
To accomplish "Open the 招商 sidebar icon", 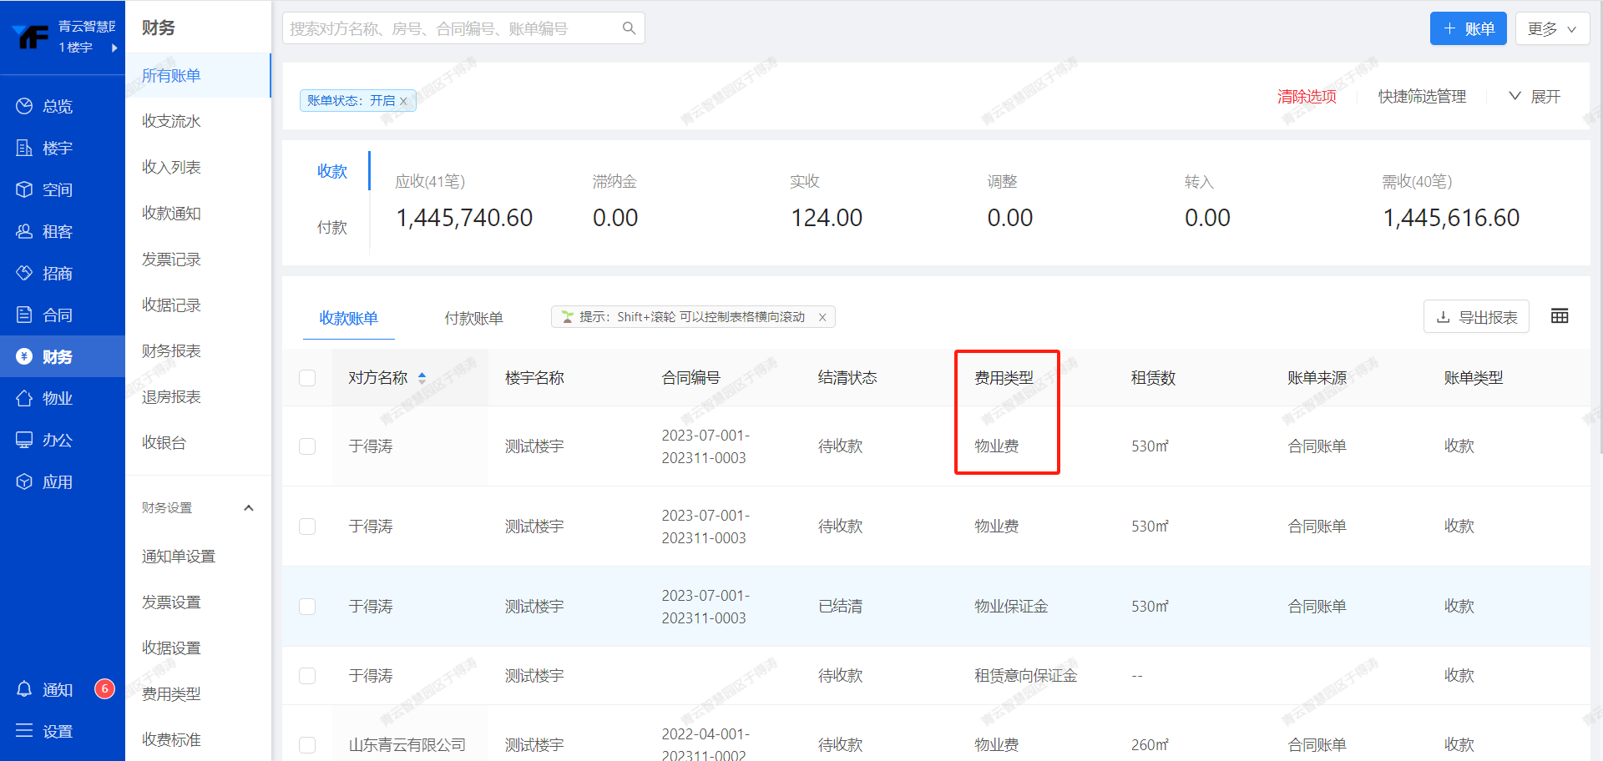I will point(24,273).
